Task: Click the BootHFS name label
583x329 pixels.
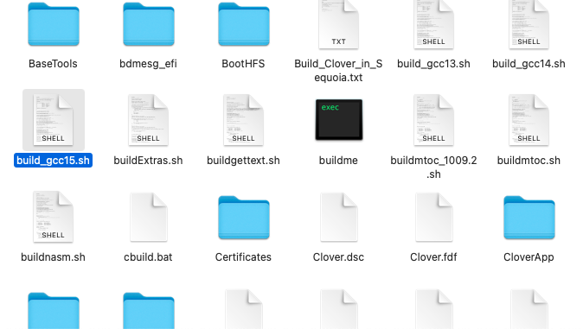Action: click(244, 64)
